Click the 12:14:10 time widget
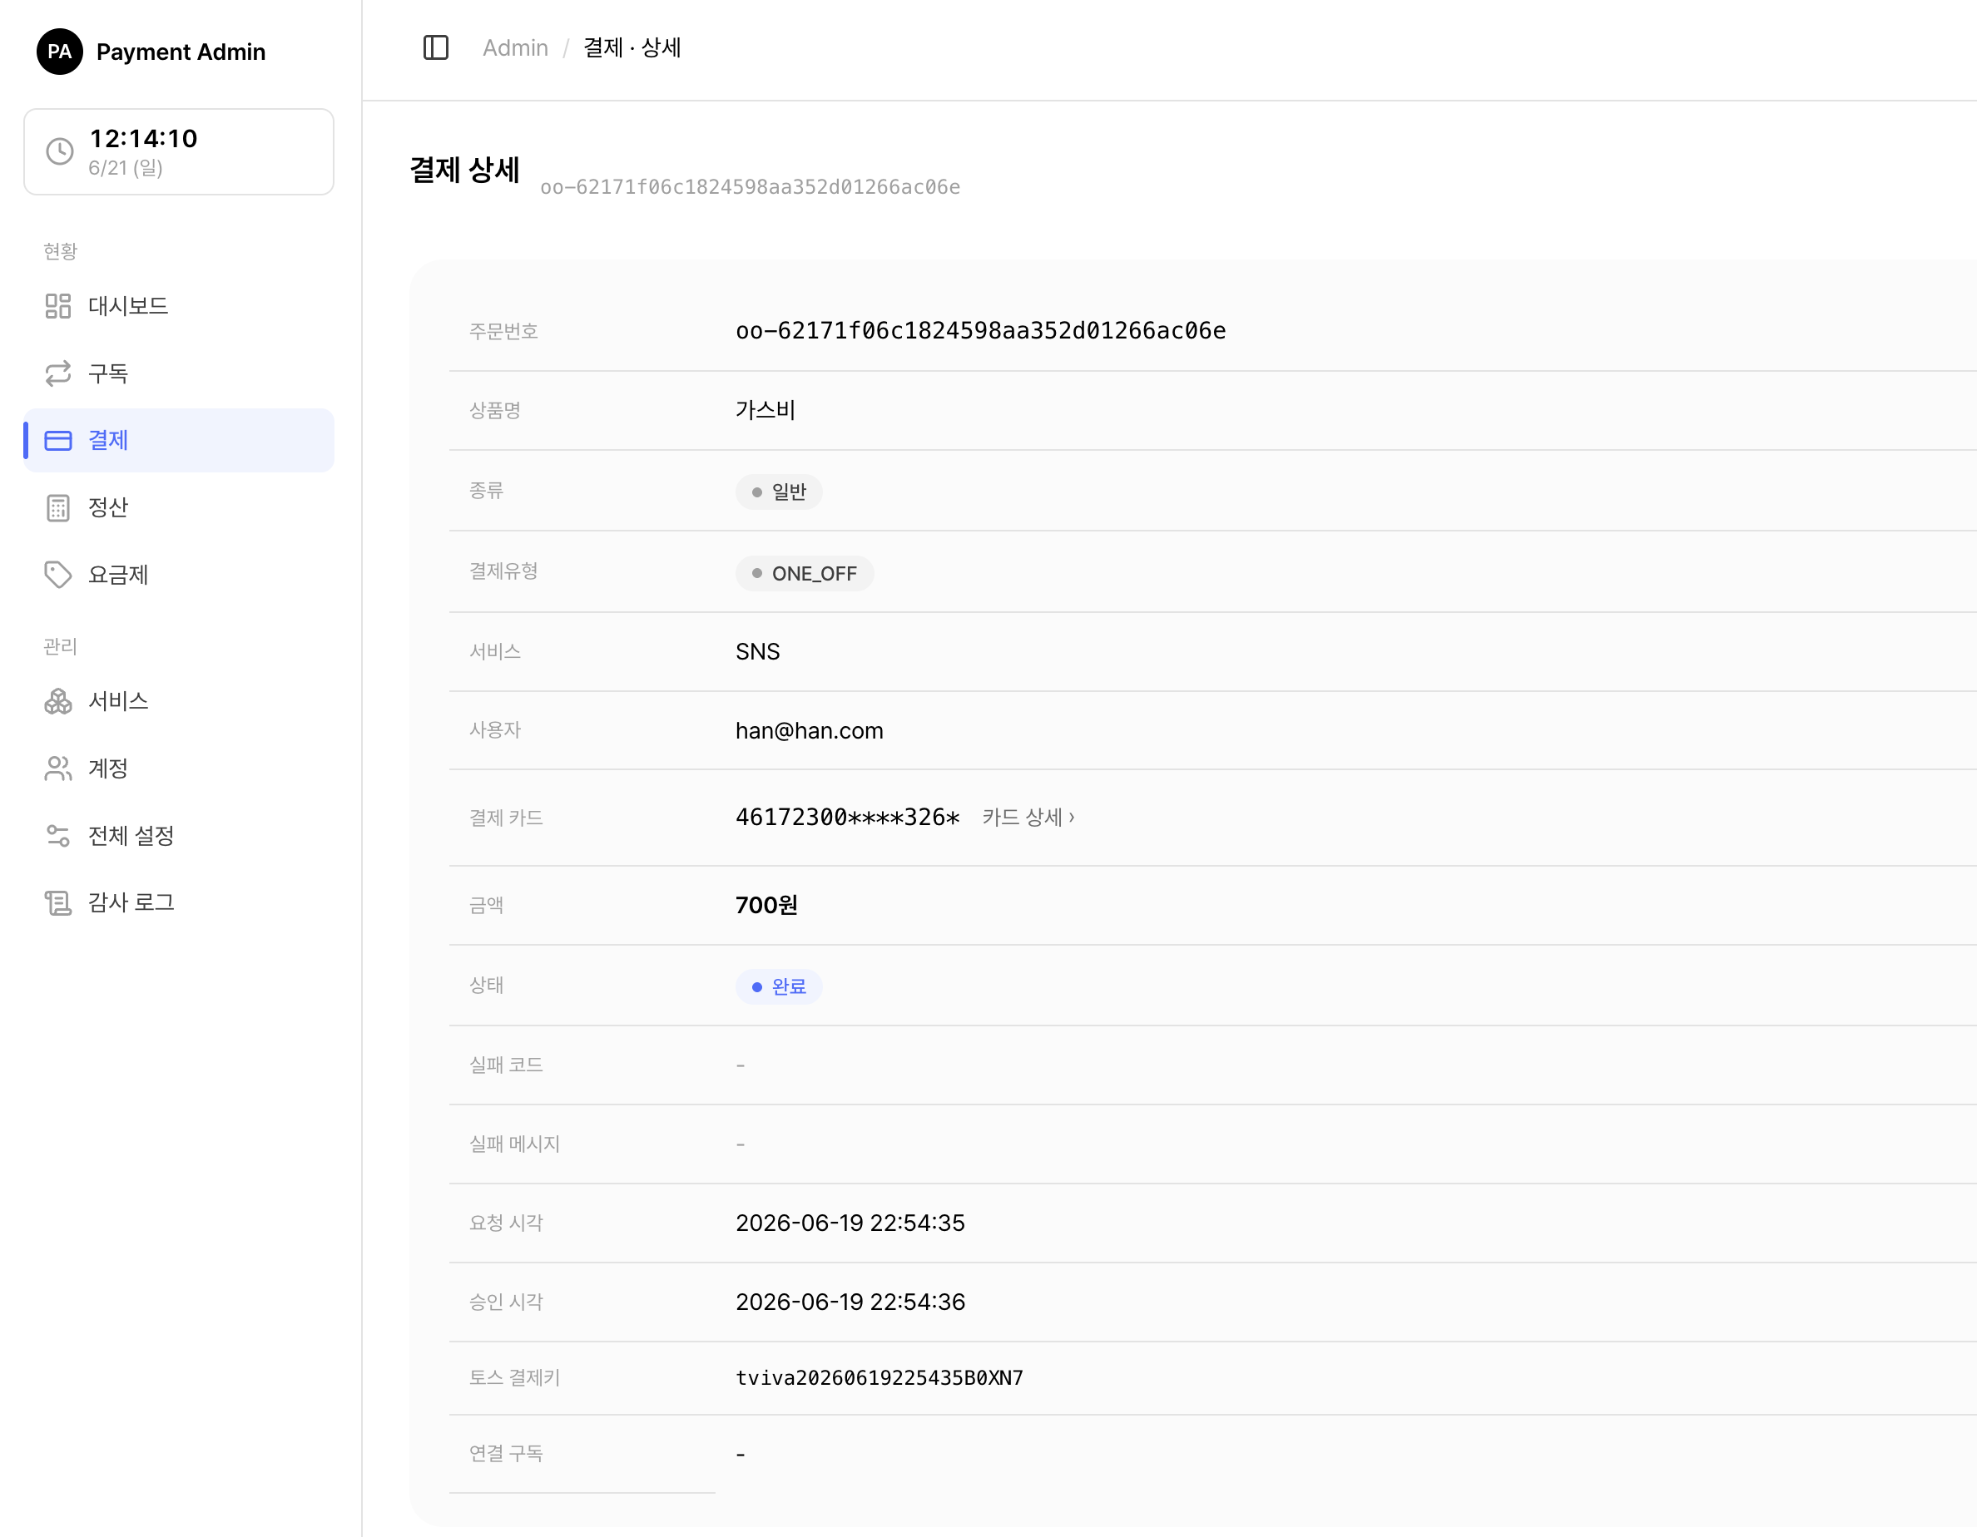Viewport: 1977px width, 1537px height. (x=178, y=152)
